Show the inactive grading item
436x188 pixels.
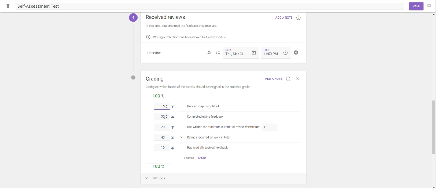(202, 158)
